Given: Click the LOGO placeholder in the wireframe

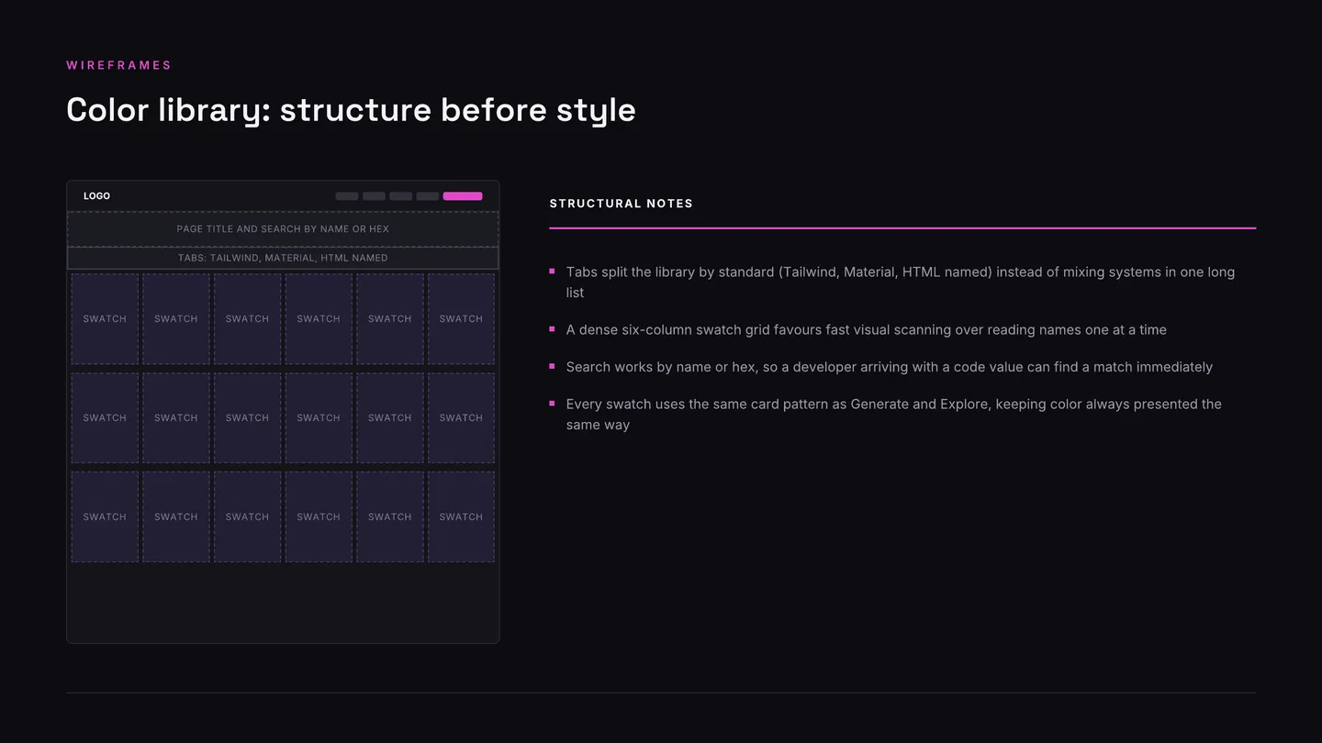Looking at the screenshot, I should (96, 196).
